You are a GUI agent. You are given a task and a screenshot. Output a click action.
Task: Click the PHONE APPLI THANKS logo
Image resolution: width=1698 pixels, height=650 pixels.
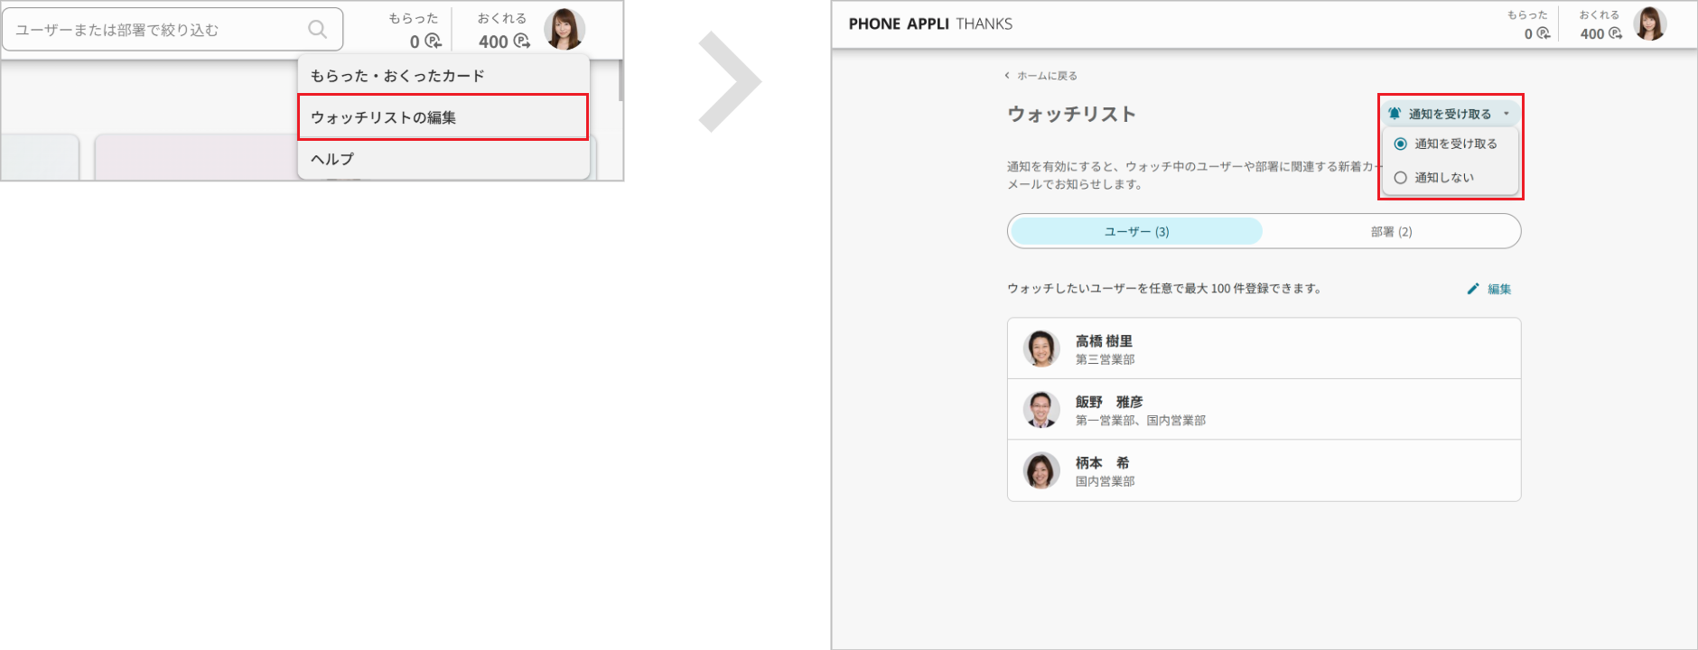[x=930, y=24]
